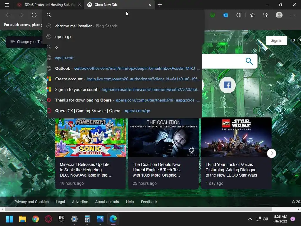Open The Coalition Unreal Engine 5 thumbnail

pyautogui.click(x=163, y=138)
